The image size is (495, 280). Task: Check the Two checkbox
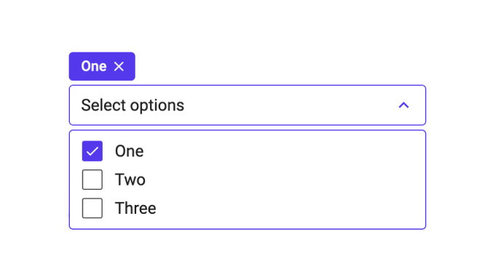pyautogui.click(x=92, y=180)
